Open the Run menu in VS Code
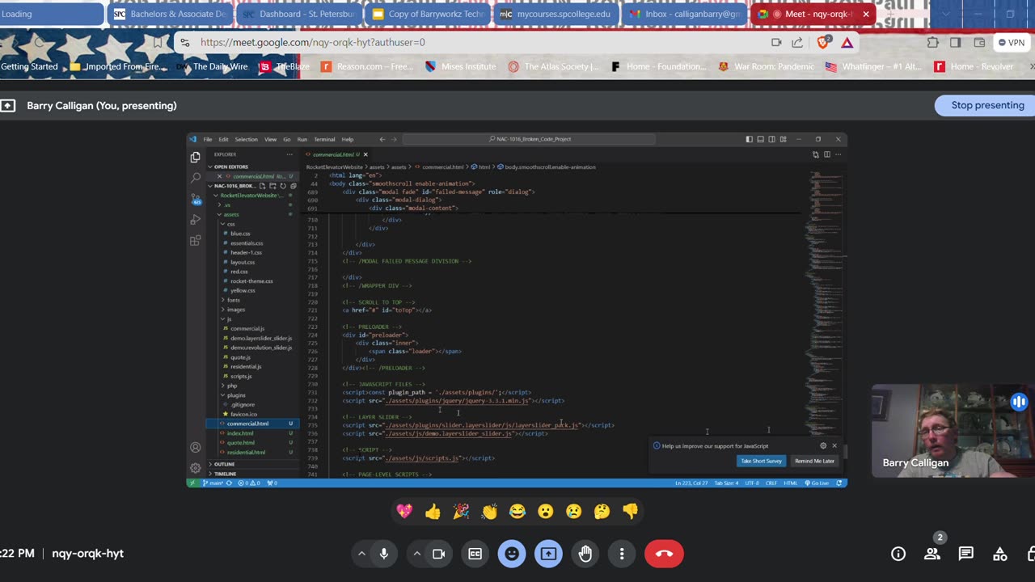Viewport: 1035px width, 582px height. pyautogui.click(x=302, y=139)
